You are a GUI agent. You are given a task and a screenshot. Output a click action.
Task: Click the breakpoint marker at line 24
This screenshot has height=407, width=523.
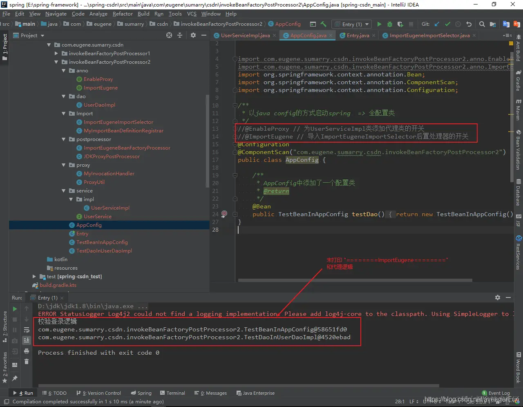[224, 214]
